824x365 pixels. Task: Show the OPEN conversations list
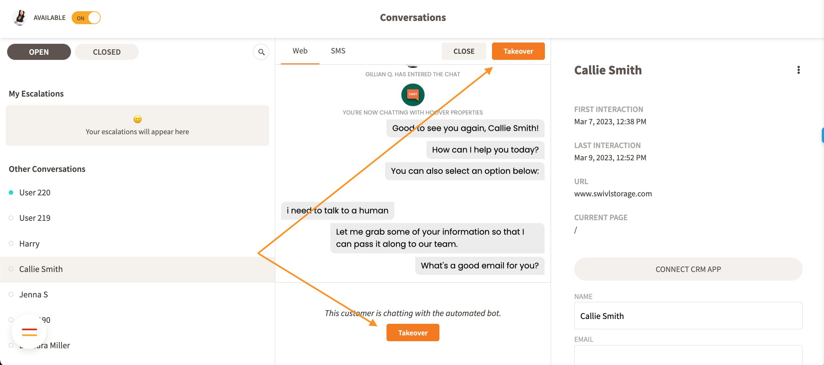click(39, 52)
